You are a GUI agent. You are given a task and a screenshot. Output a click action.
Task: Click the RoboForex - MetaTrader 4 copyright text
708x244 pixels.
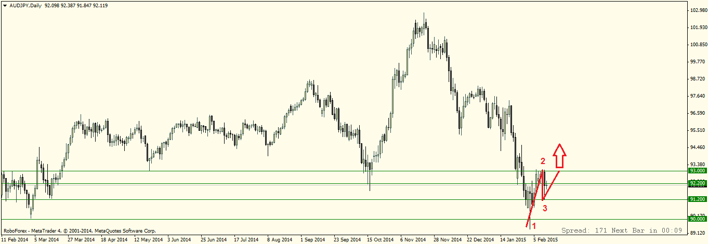pyautogui.click(x=79, y=231)
